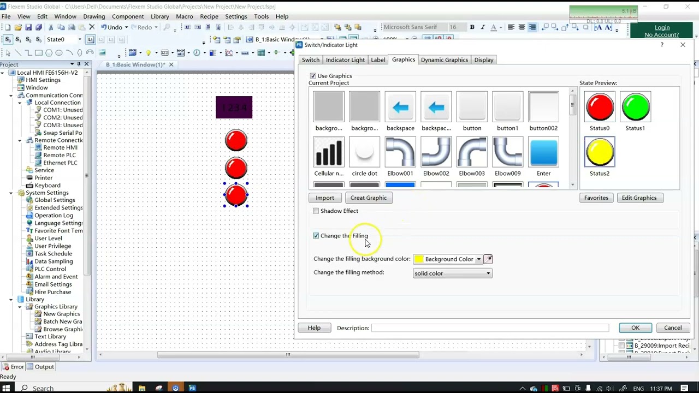The width and height of the screenshot is (699, 393).
Task: Open the Display tab
Action: [484, 60]
